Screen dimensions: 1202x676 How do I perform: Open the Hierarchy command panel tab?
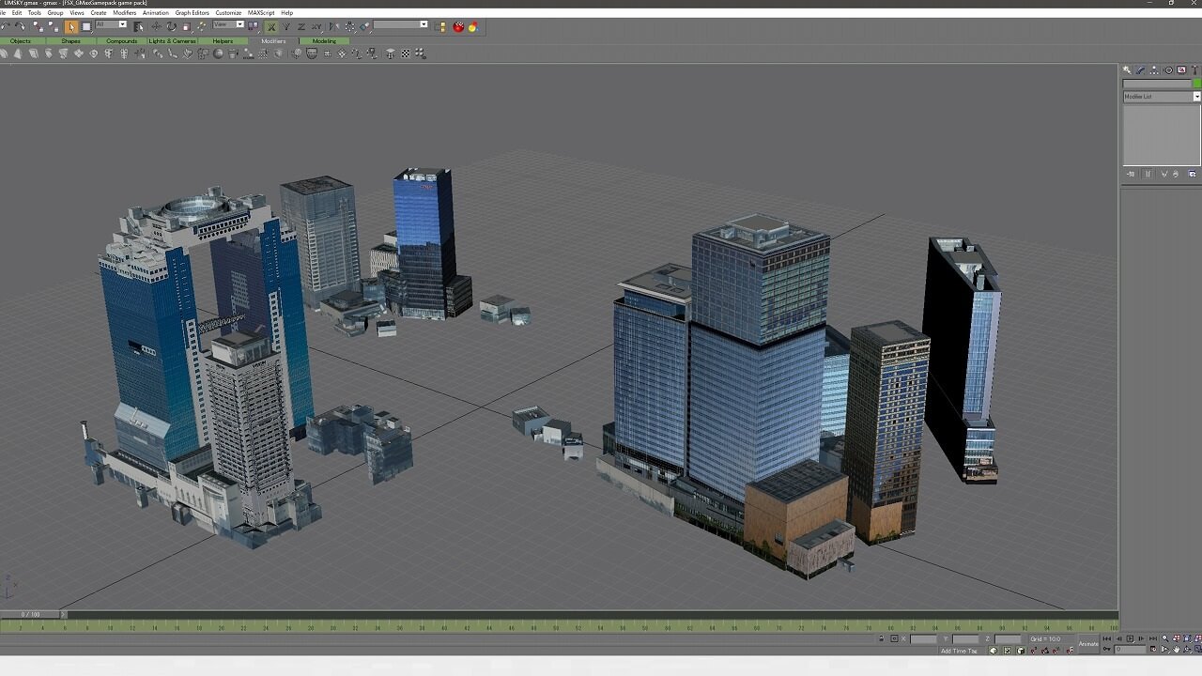(x=1154, y=70)
